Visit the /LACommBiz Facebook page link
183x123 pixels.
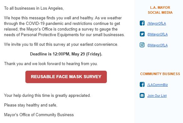pyautogui.click(x=157, y=85)
